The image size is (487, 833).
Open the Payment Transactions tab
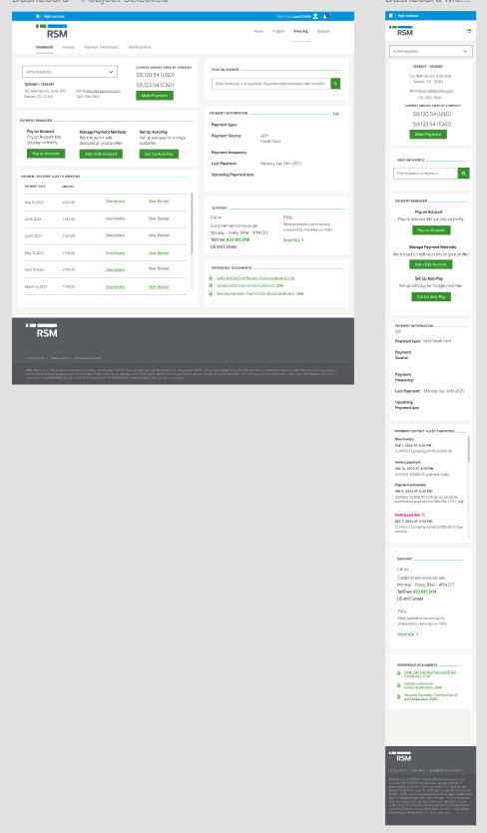pyautogui.click(x=101, y=47)
